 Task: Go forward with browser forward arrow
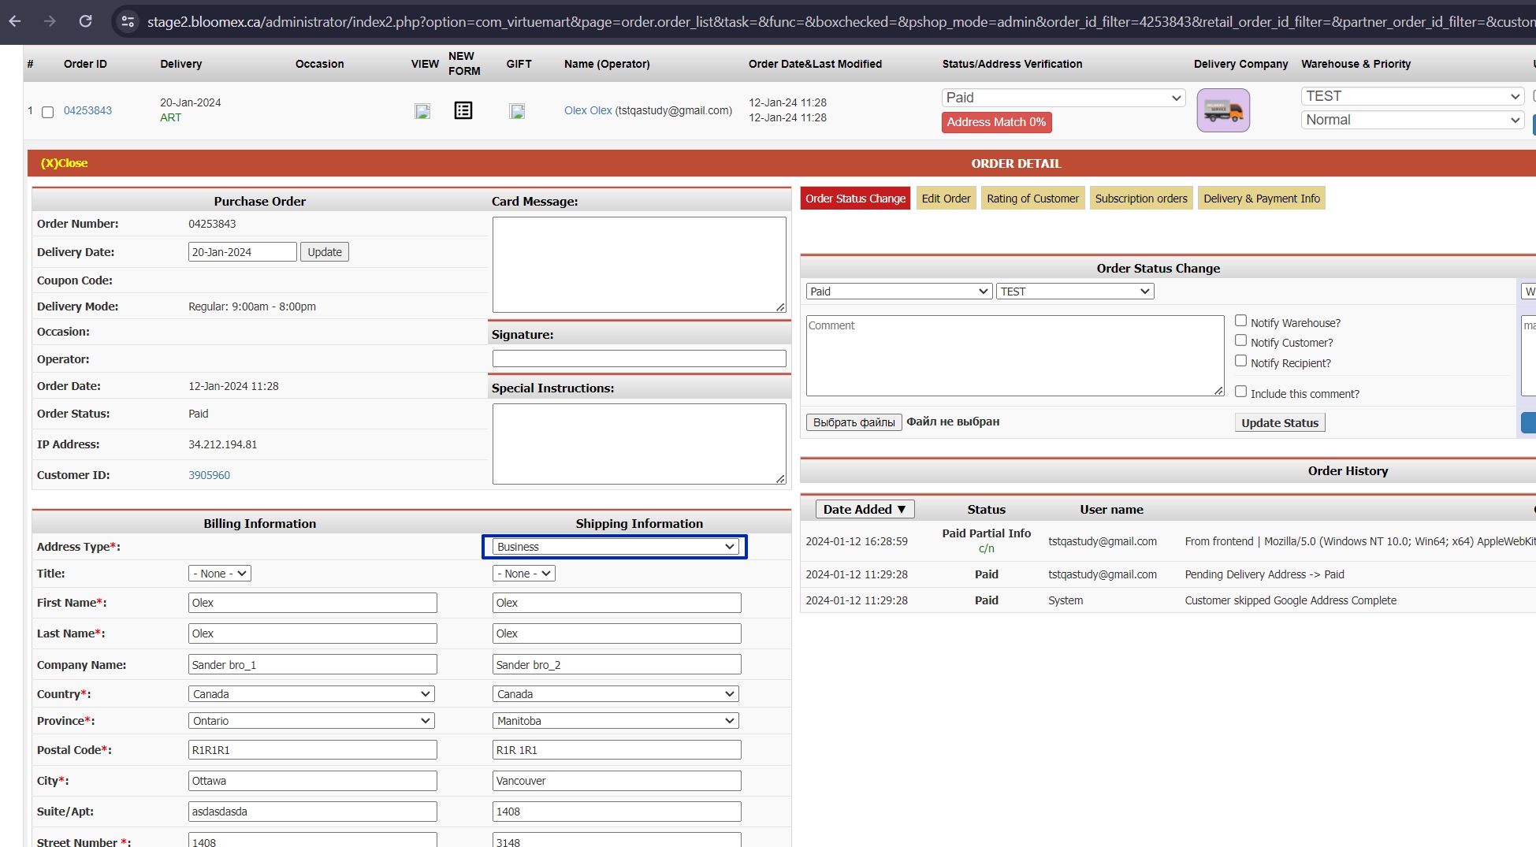click(x=50, y=21)
